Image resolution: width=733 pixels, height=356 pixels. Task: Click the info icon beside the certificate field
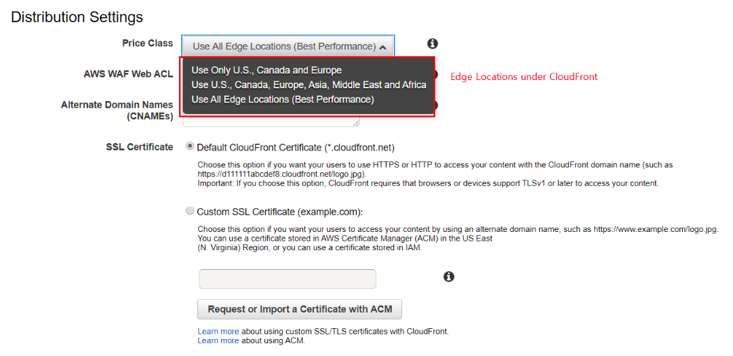point(449,277)
